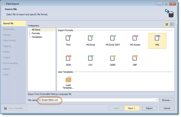Image resolution: width=181 pixels, height=117 pixels.
Task: Open the Browse file dialog
Action: pyautogui.click(x=167, y=100)
